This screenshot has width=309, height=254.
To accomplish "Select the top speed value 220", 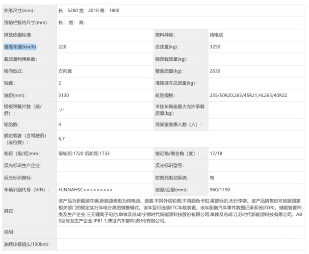I will (63, 47).
